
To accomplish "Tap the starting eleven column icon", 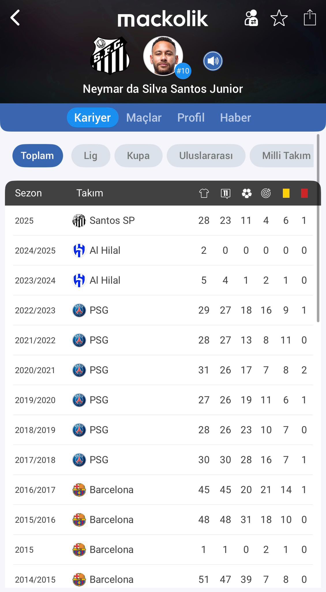I will coord(225,193).
